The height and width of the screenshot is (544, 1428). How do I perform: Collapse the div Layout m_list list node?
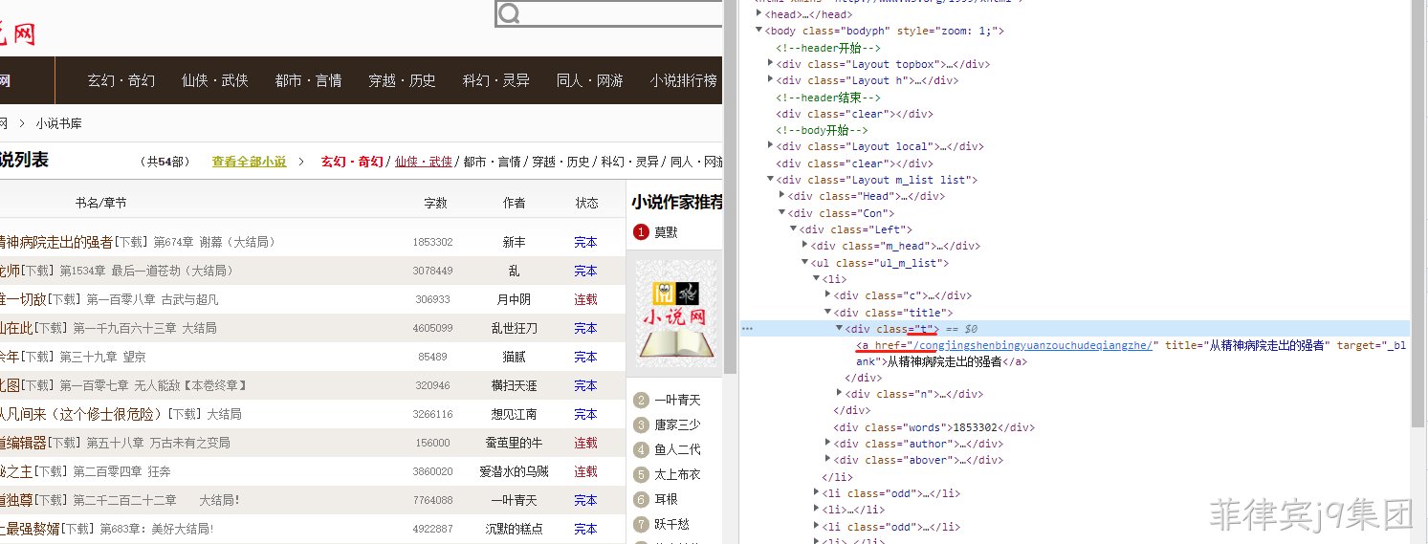pos(770,180)
